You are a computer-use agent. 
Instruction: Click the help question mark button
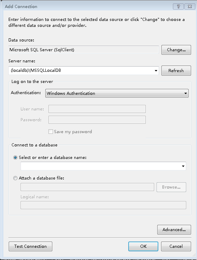(x=179, y=7)
